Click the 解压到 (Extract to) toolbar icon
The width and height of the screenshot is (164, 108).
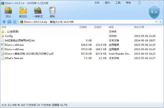(23, 10)
